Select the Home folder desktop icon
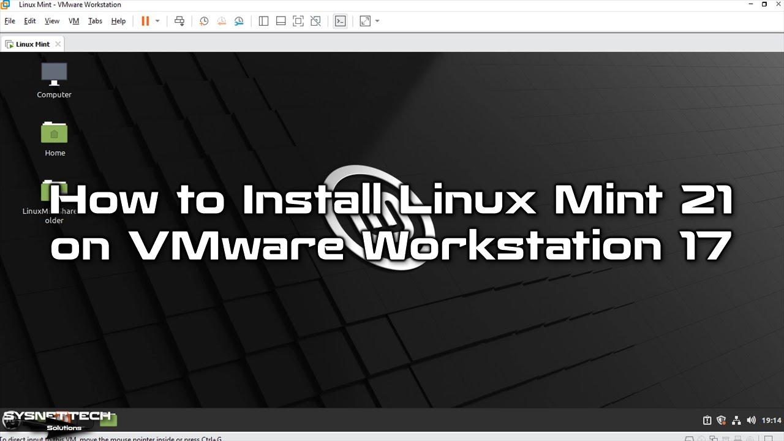 (55, 138)
